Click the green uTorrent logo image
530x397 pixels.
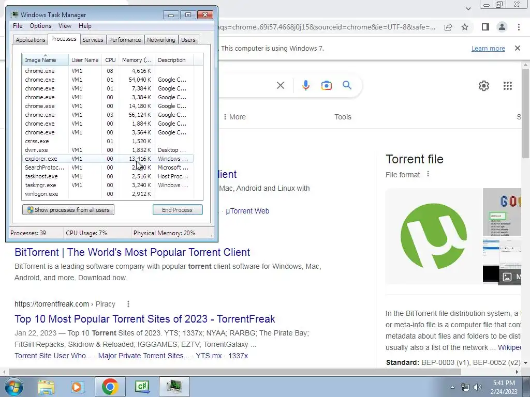click(x=434, y=236)
